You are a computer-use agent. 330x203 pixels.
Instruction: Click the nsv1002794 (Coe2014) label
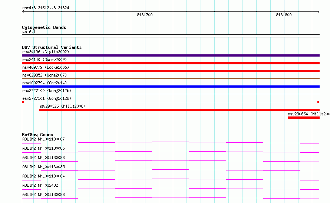click(44, 83)
